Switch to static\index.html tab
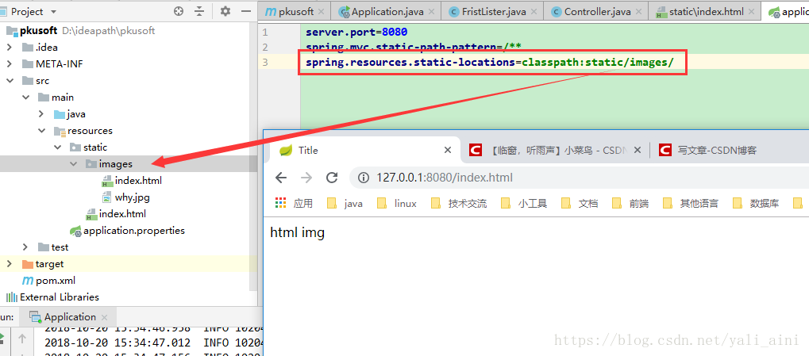The height and width of the screenshot is (356, 809). 706,11
